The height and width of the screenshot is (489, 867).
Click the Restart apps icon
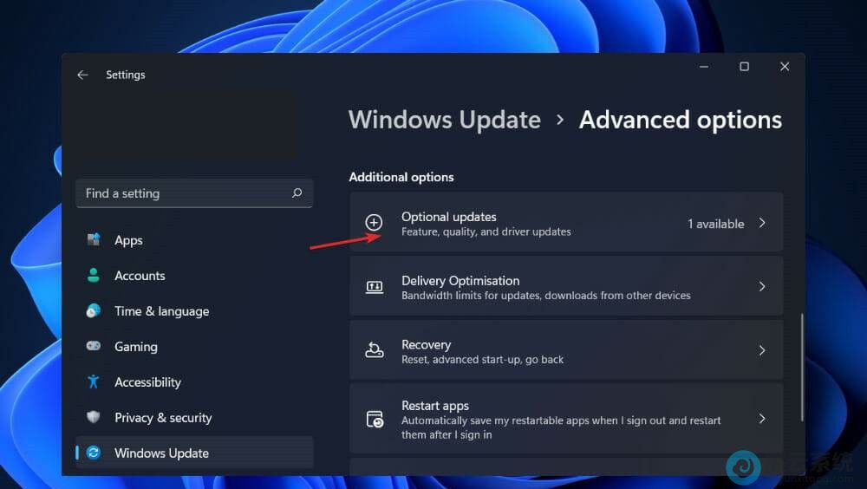point(375,419)
